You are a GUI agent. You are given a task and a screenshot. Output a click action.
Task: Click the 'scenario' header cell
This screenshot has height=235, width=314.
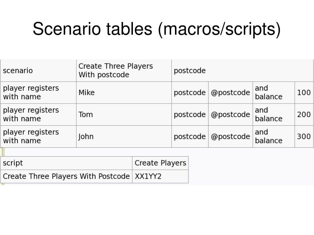point(38,70)
